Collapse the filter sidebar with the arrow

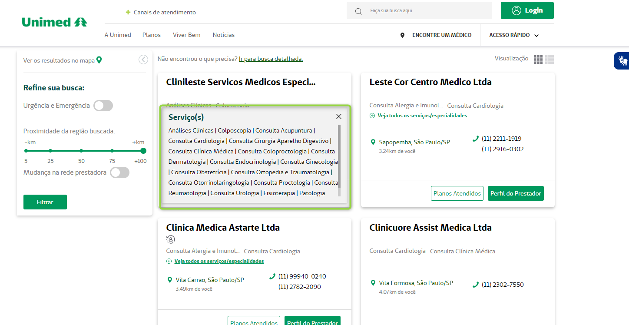pos(143,60)
